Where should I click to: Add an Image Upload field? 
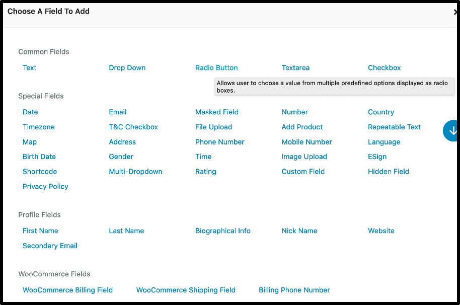click(304, 157)
